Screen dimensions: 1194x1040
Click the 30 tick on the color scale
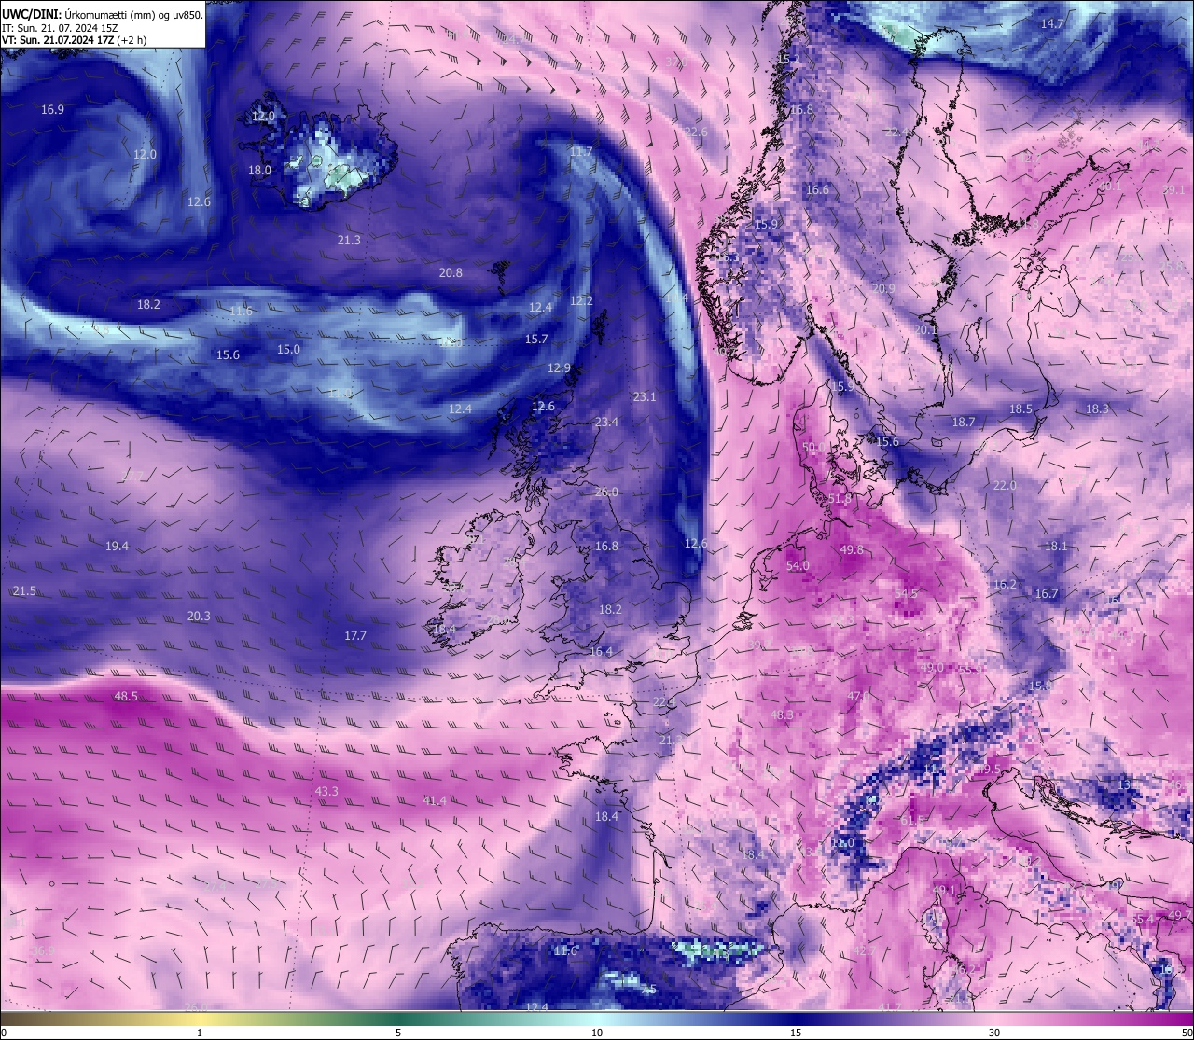[994, 1033]
